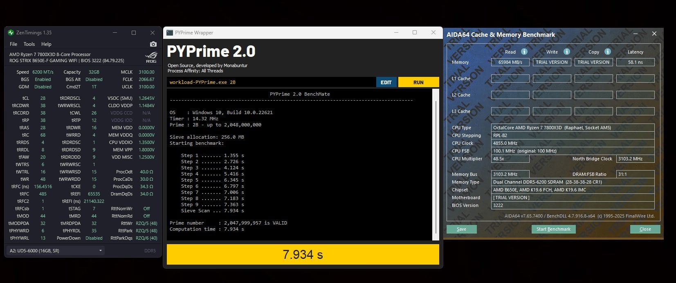Screen dimensions: 676x283
Task: Minimize the PYPrime Wrapper window
Action: pos(396,32)
